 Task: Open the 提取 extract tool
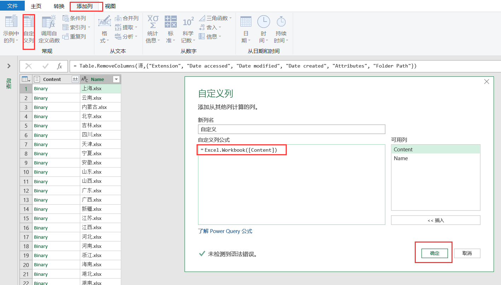[x=126, y=27]
